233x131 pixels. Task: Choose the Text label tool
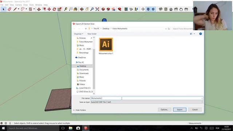(x=71, y=9)
